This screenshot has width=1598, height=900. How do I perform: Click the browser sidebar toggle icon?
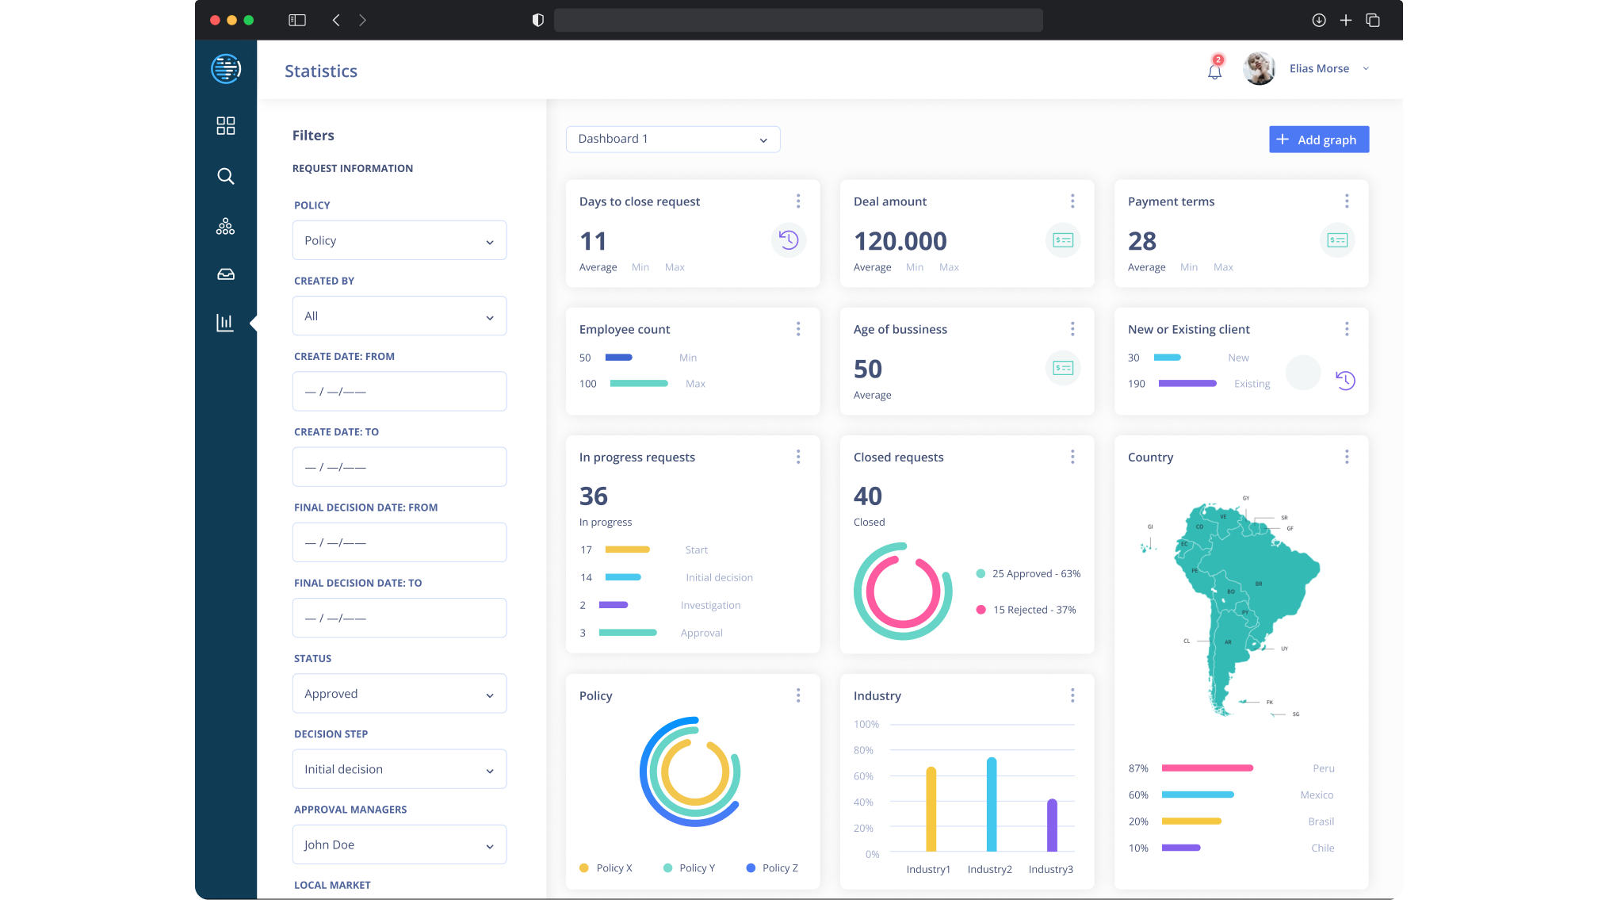[297, 21]
